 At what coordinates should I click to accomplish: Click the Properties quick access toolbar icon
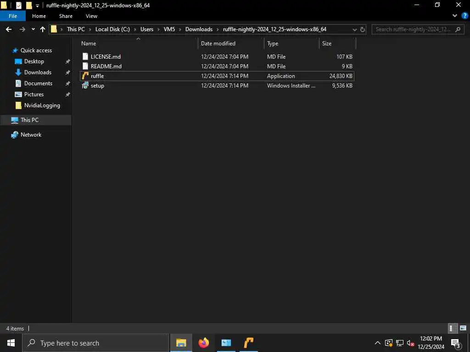[18, 5]
